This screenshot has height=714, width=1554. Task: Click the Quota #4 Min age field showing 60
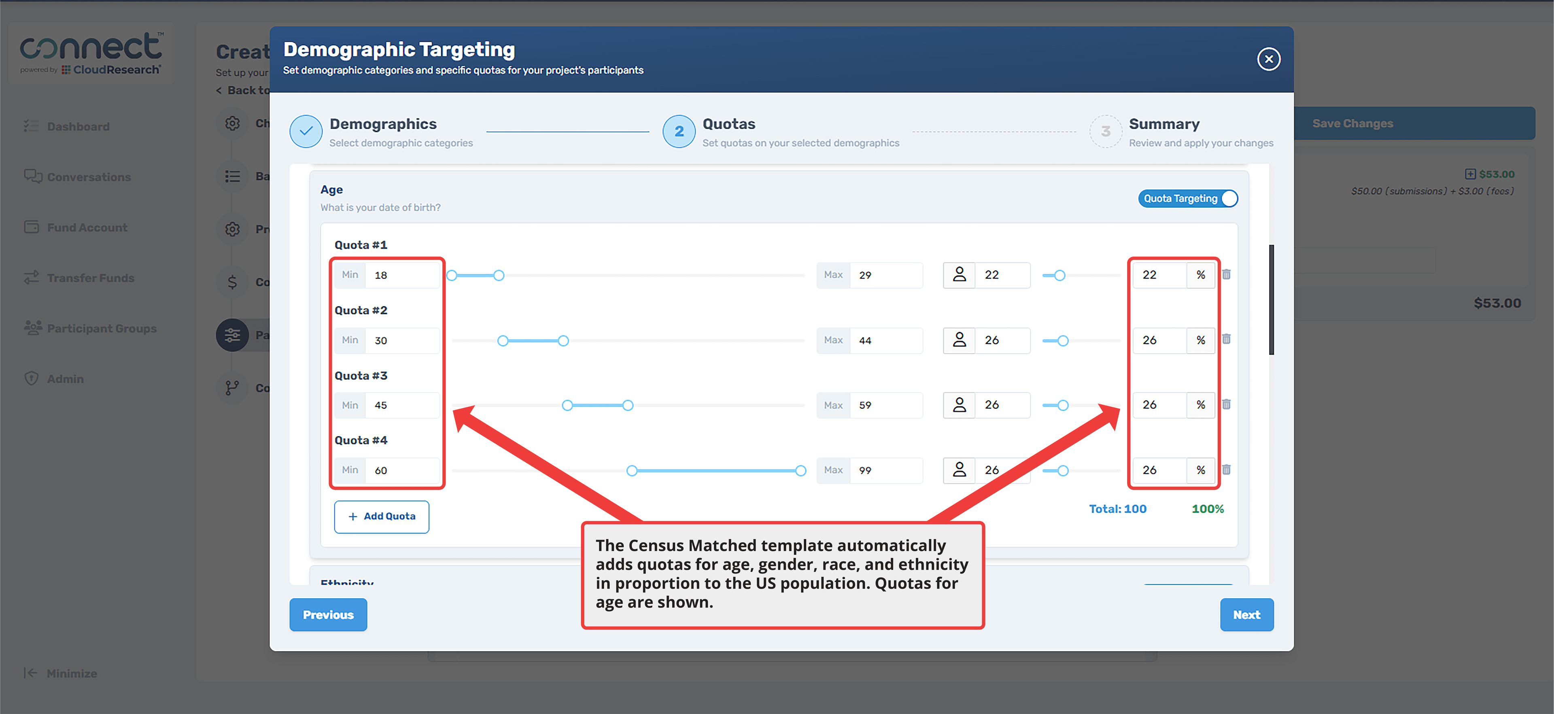(402, 470)
